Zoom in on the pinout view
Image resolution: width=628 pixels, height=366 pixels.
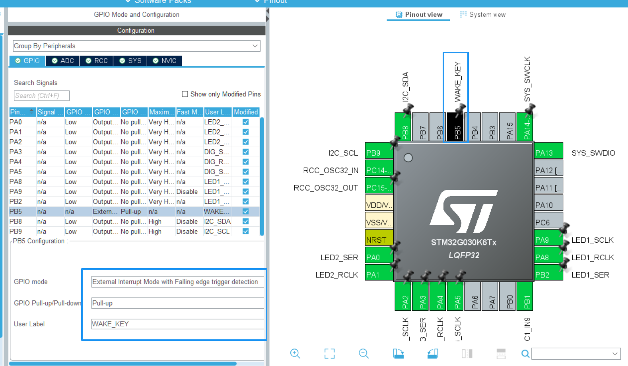(295, 353)
